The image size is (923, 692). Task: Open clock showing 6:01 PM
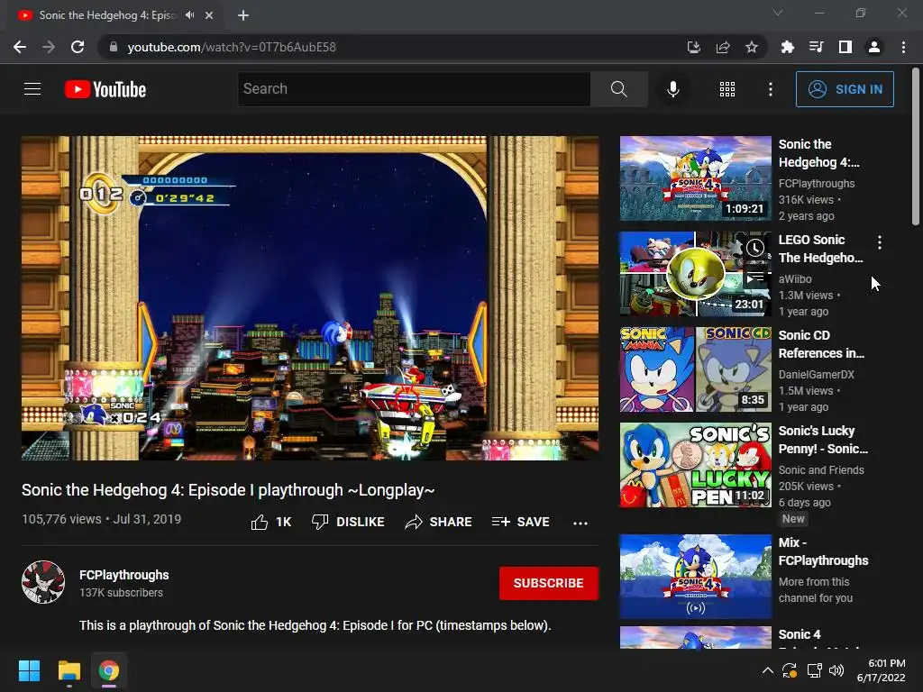coord(882,670)
